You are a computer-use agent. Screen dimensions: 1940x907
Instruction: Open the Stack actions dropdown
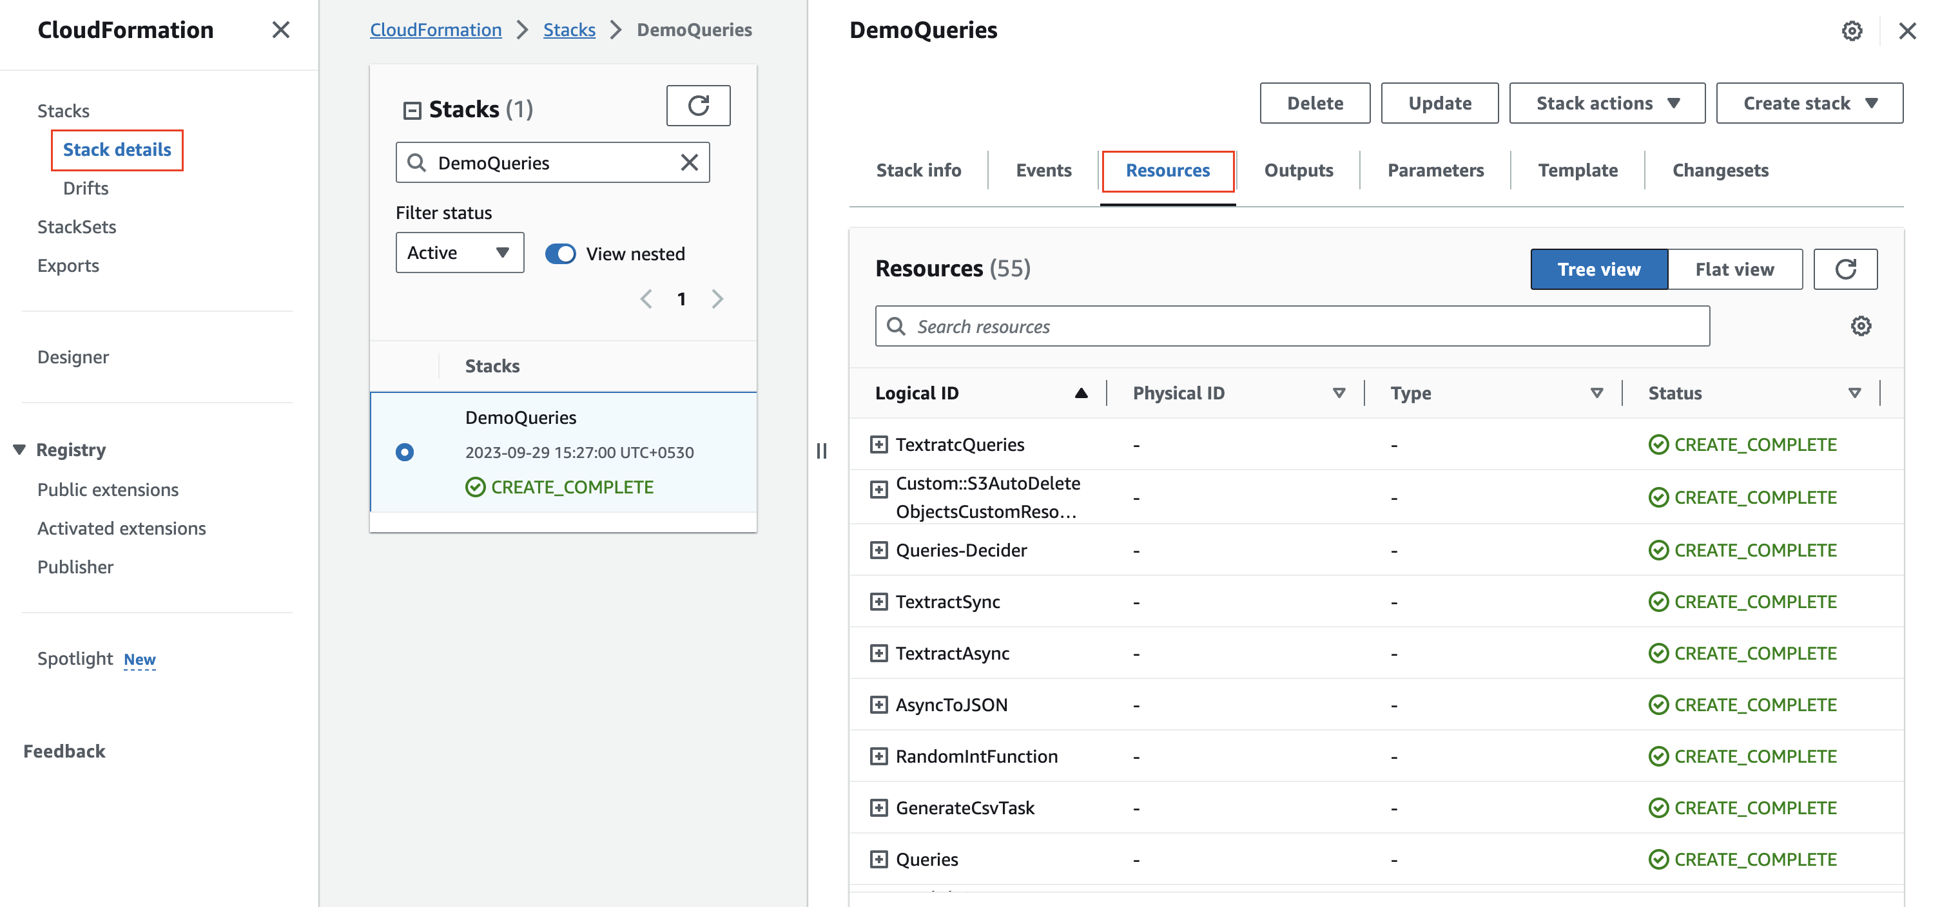[x=1606, y=103]
